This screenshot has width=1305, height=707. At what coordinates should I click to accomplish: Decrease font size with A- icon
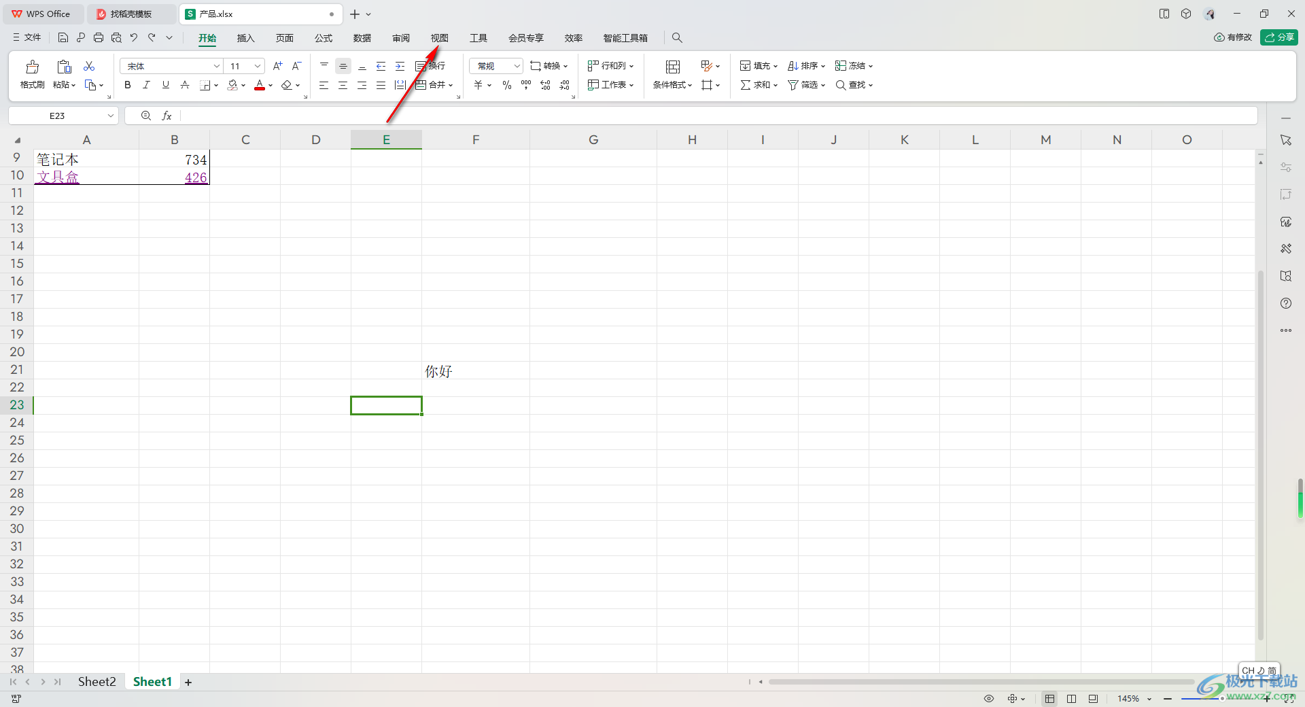click(296, 66)
